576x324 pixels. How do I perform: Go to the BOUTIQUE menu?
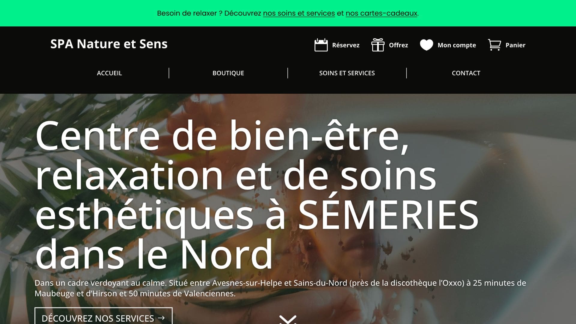click(x=228, y=73)
